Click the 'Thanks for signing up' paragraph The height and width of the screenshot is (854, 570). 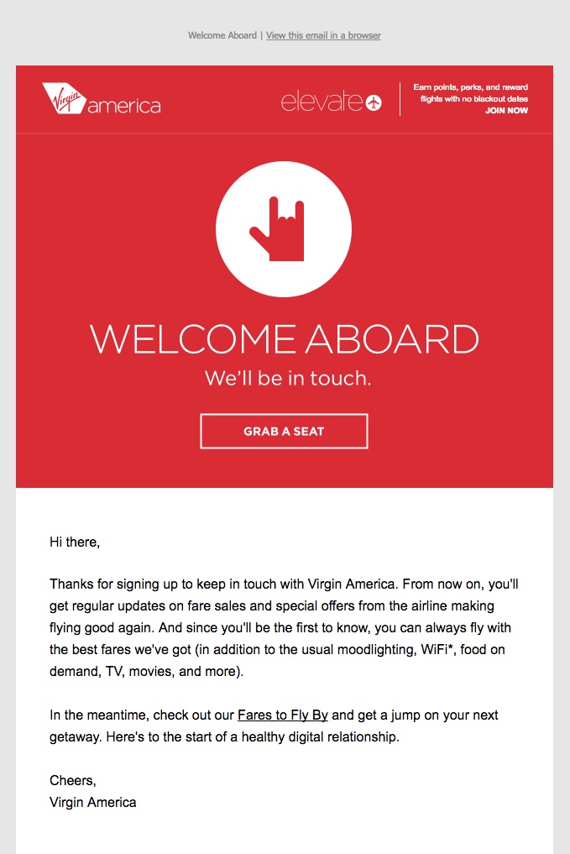(x=284, y=627)
